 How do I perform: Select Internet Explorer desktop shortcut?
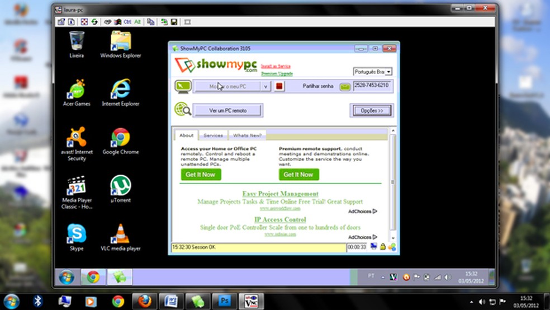pyautogui.click(x=121, y=92)
